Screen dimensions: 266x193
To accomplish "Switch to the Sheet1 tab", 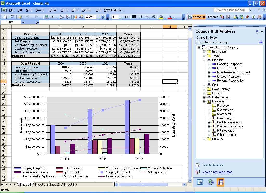I will 40,184.
